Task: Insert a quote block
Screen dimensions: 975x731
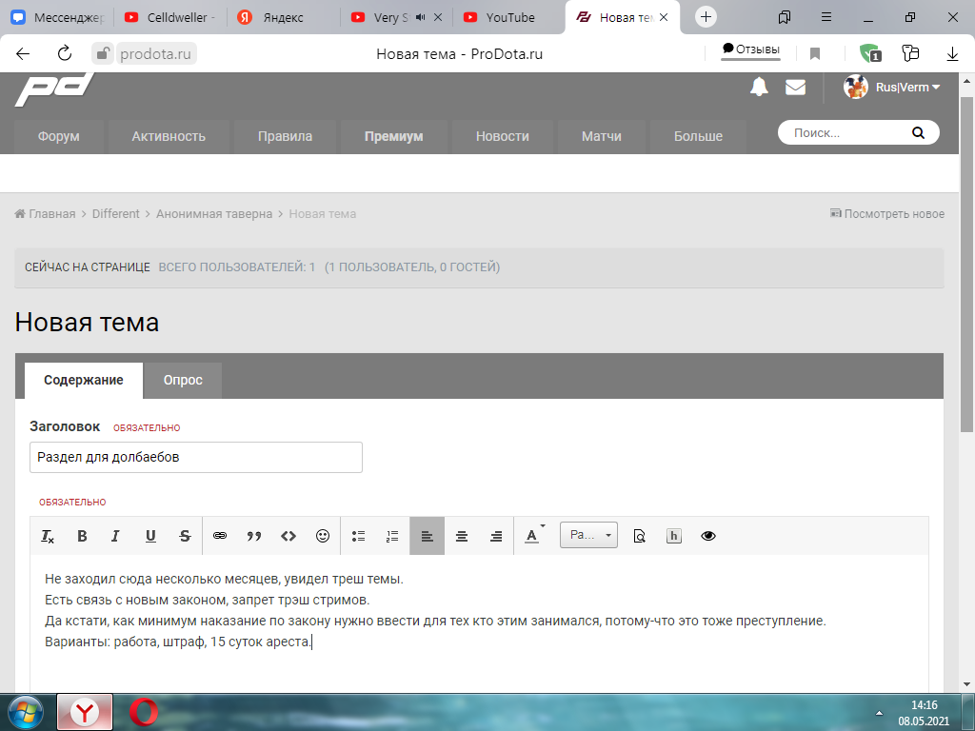Action: [x=254, y=536]
